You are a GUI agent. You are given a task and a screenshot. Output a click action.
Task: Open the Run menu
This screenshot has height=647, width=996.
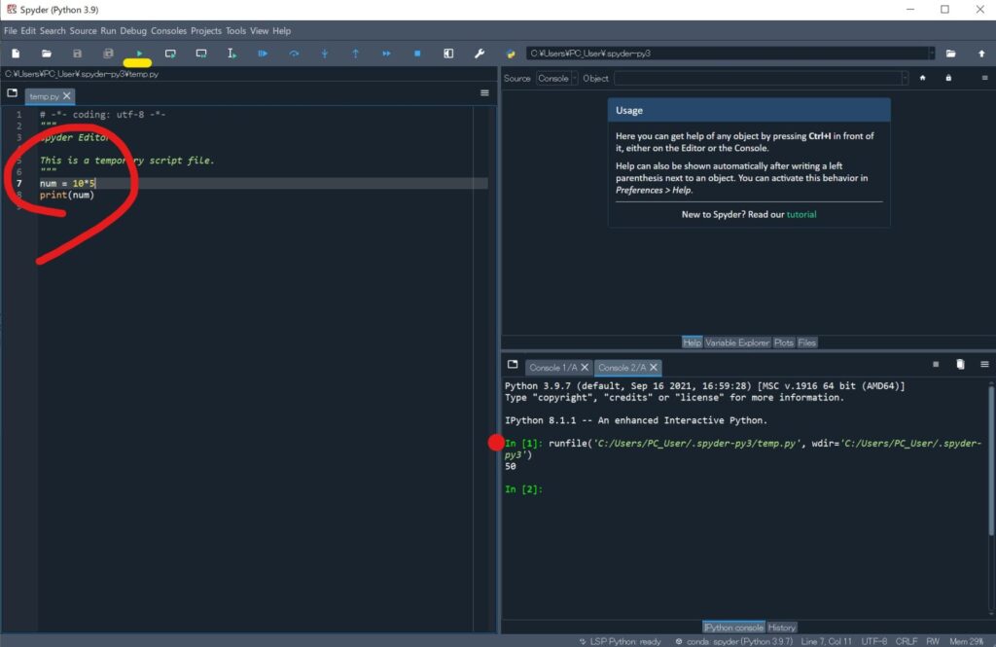(108, 30)
